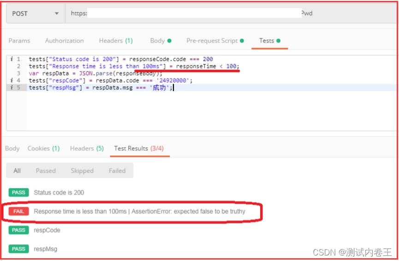Open the response Body tab
399x261 pixels.
pyautogui.click(x=12, y=148)
